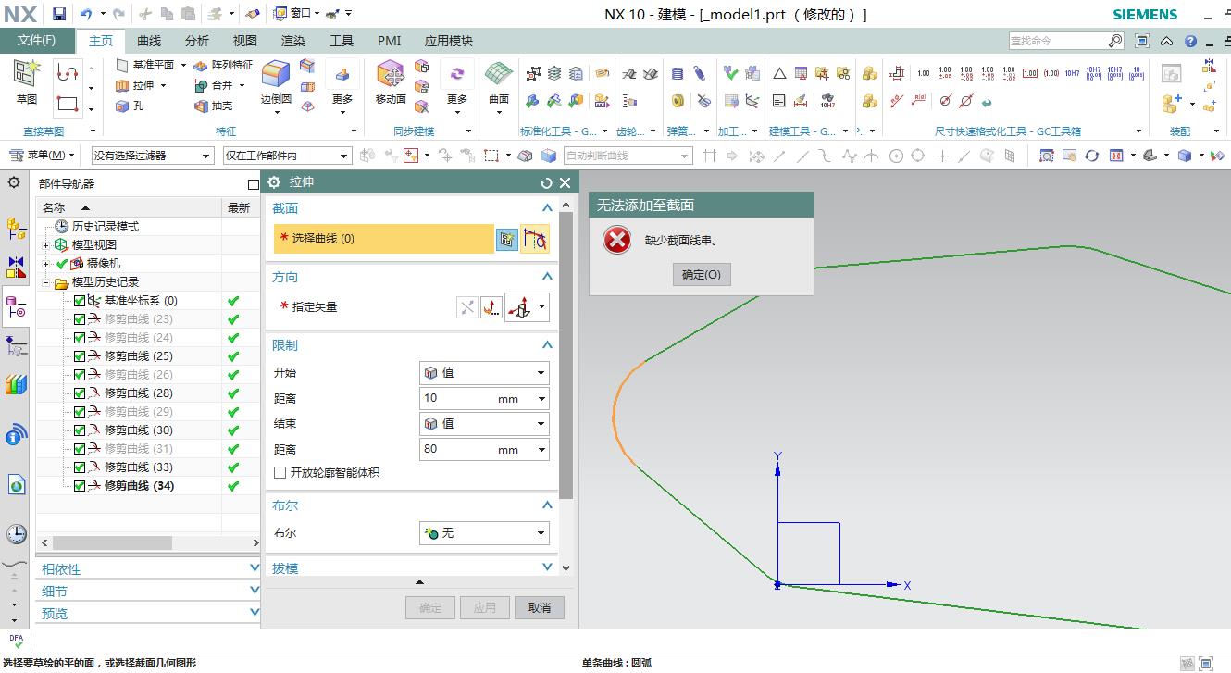Switch to the 曲线 ribbon tab
Screen dimensions: 1231x673
(x=149, y=41)
